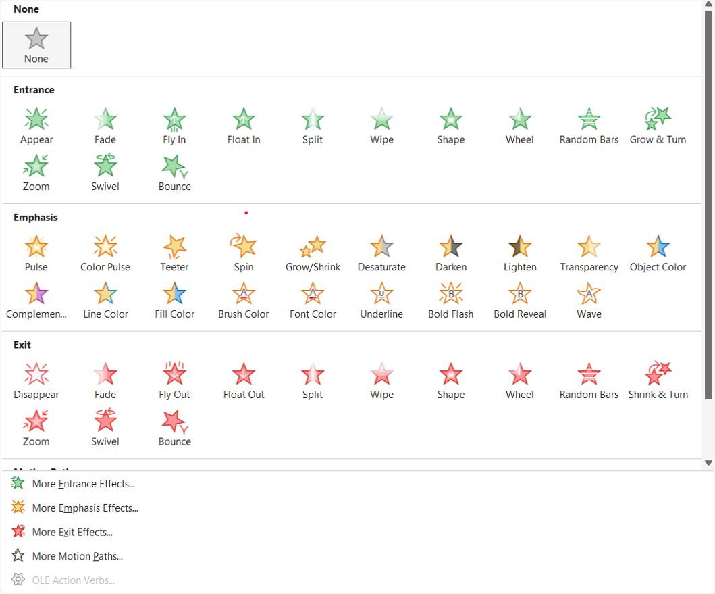Open More Emphasis Effects dialog

pos(85,508)
